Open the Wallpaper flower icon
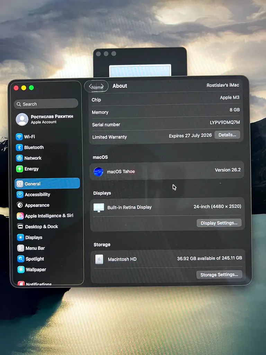The height and width of the screenshot is (355, 266). 21,269
